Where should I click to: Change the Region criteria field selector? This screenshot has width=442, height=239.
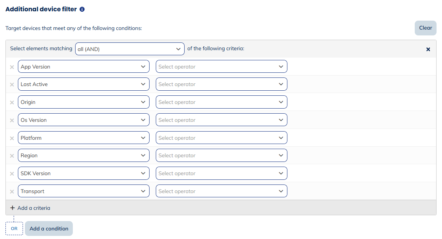pos(83,155)
